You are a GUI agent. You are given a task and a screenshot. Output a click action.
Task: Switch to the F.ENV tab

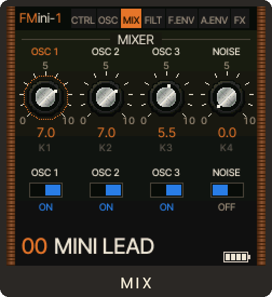[181, 18]
